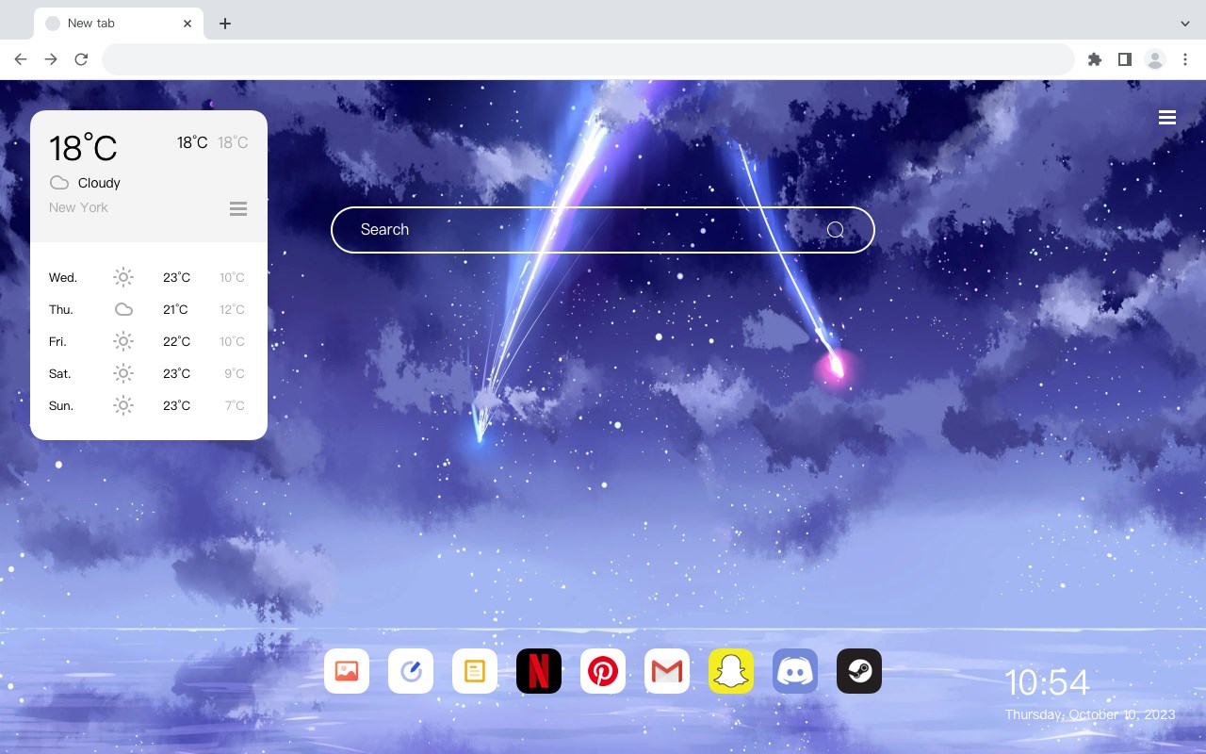Toggle the browser side panel icon
The width and height of the screenshot is (1206, 754).
click(1124, 59)
